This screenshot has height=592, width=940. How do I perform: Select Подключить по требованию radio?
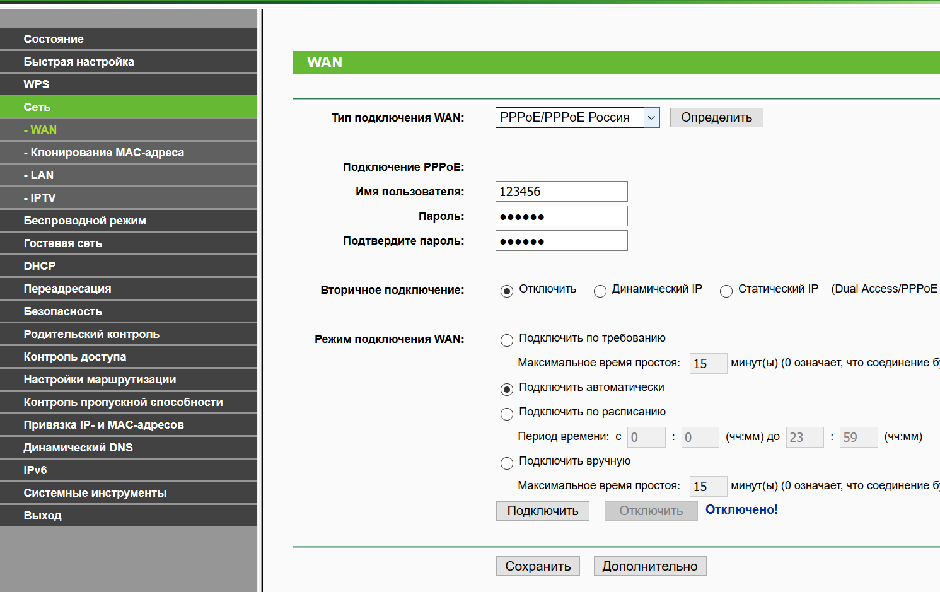pyautogui.click(x=507, y=340)
